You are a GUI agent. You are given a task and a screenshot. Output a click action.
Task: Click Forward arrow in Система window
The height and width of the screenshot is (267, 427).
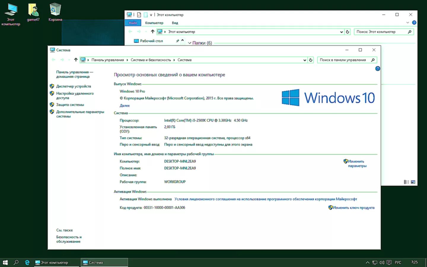tap(62, 60)
